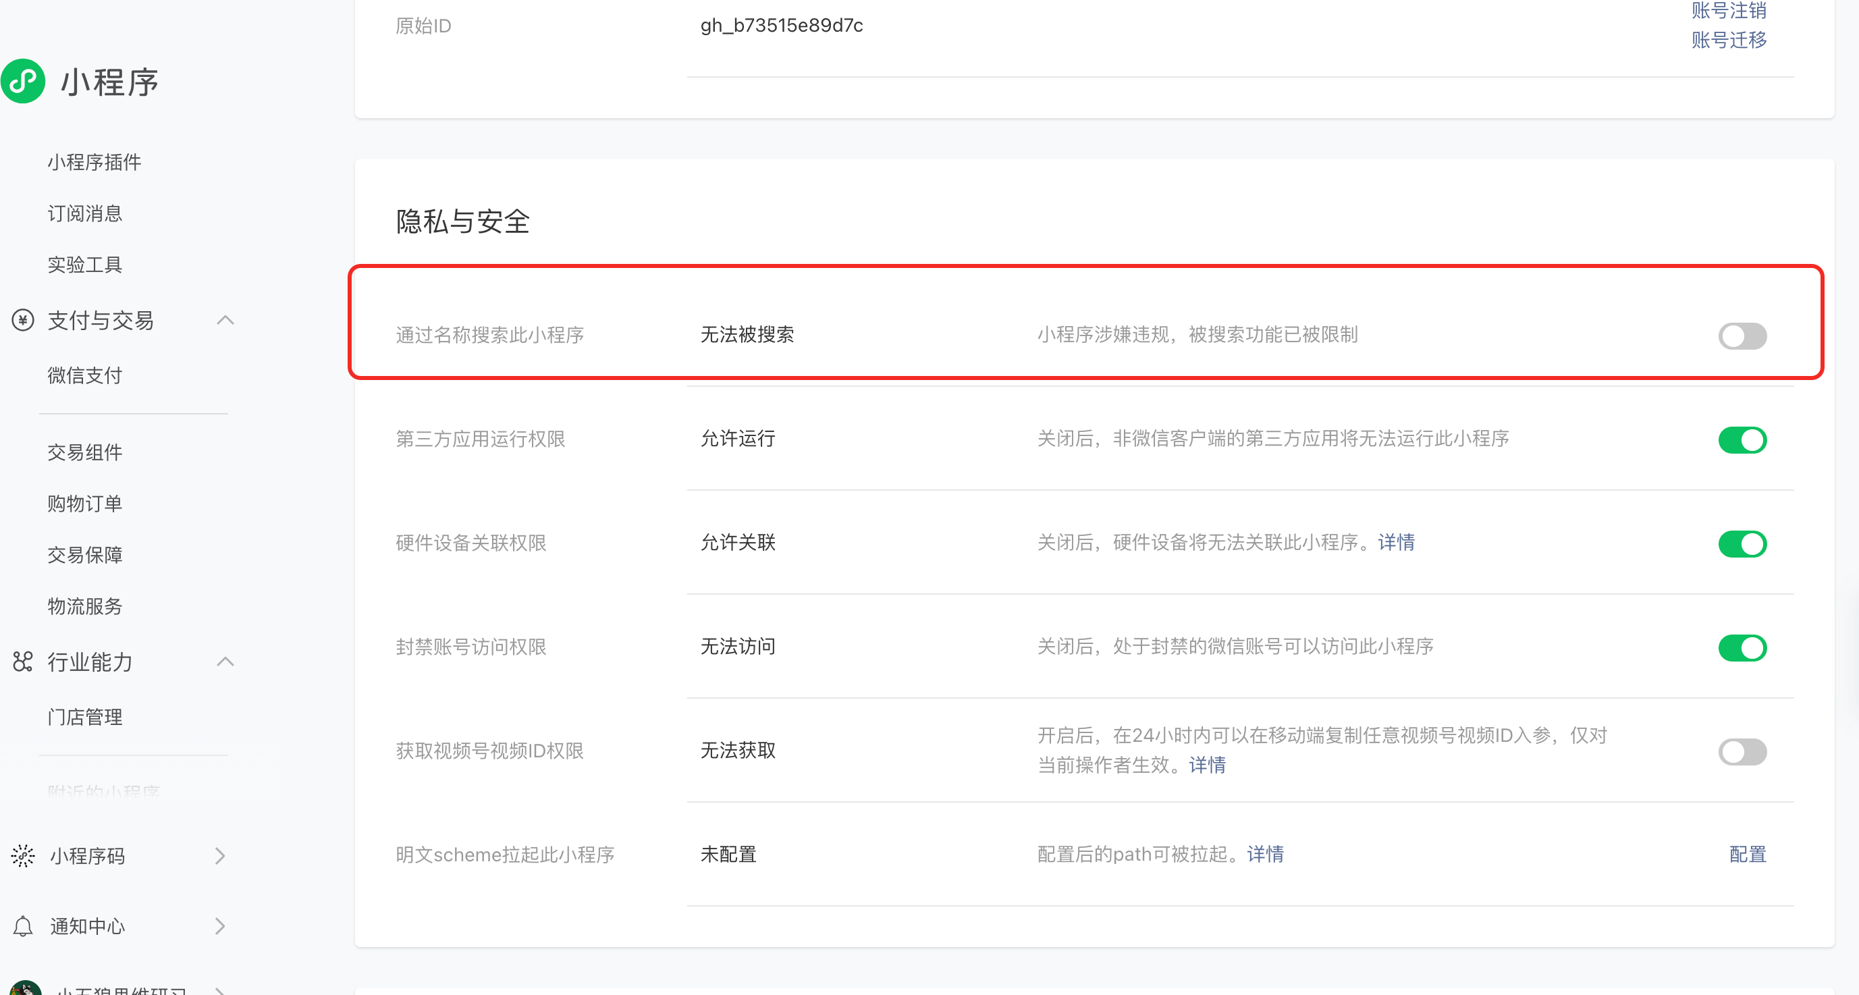The width and height of the screenshot is (1859, 995).
Task: Click the 小程序码 sparkle icon
Action: [x=23, y=856]
